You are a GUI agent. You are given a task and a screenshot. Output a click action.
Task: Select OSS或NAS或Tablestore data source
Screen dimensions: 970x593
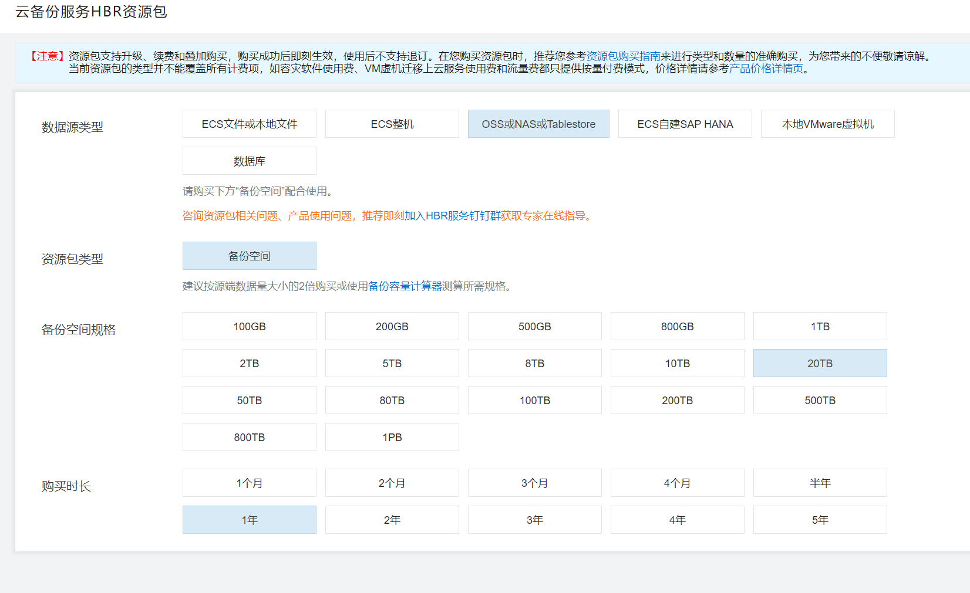pyautogui.click(x=538, y=124)
